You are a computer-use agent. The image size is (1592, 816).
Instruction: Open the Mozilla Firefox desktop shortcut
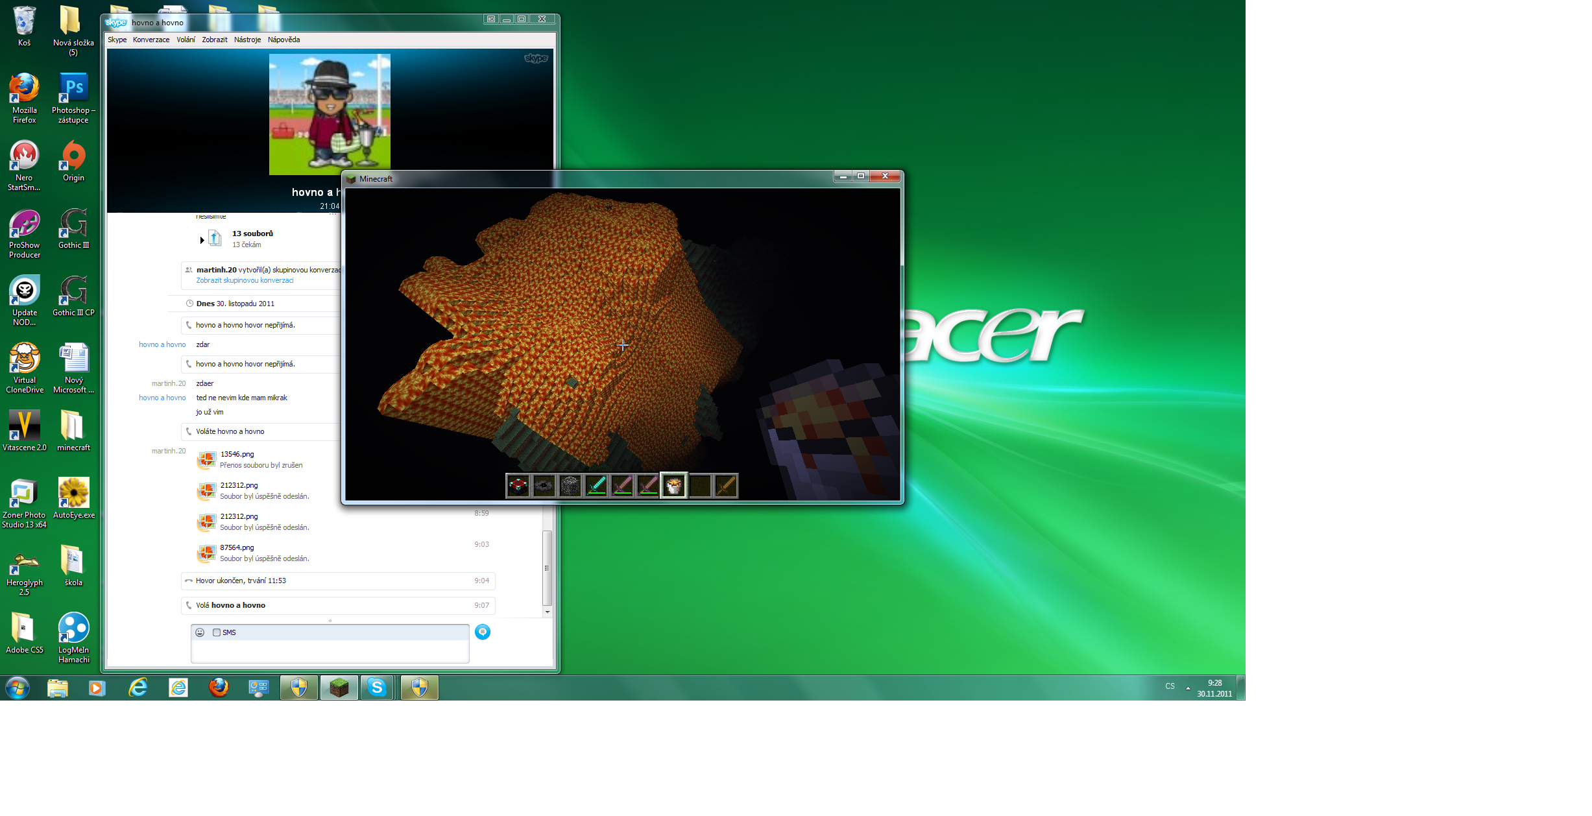[24, 98]
